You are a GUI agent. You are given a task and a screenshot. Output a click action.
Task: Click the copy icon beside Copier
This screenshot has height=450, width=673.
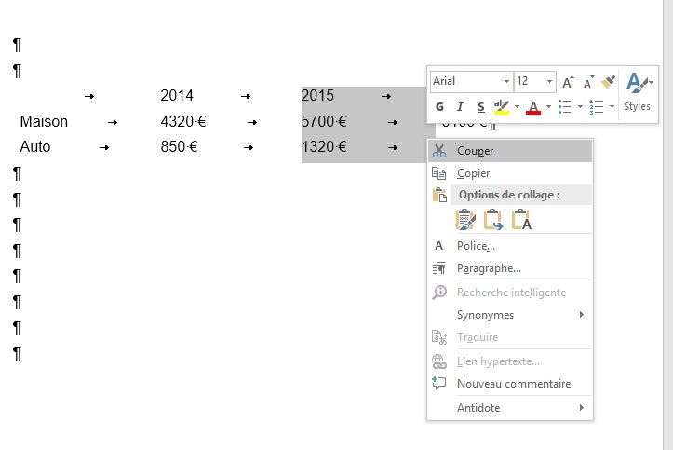pos(439,173)
